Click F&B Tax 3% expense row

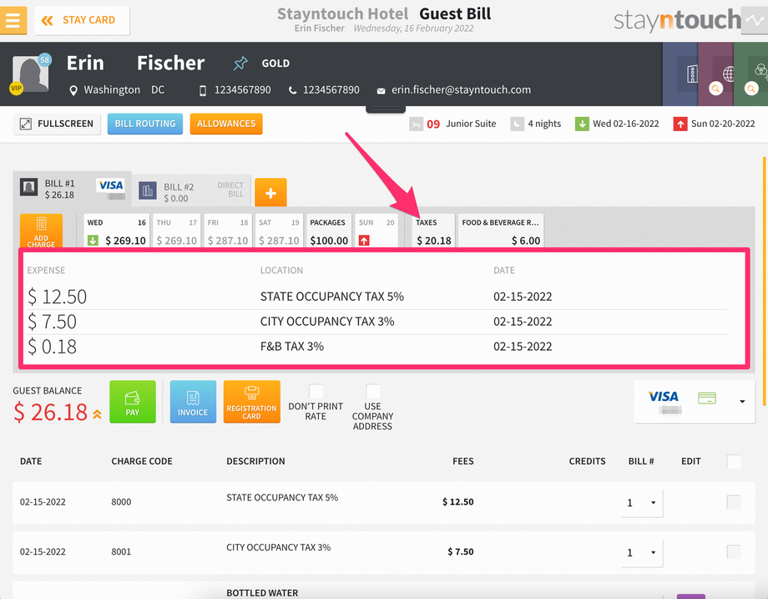point(376,347)
